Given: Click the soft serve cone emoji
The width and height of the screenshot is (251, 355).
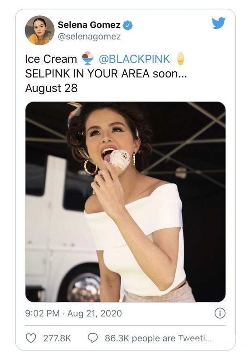Looking at the screenshot, I should [x=180, y=58].
